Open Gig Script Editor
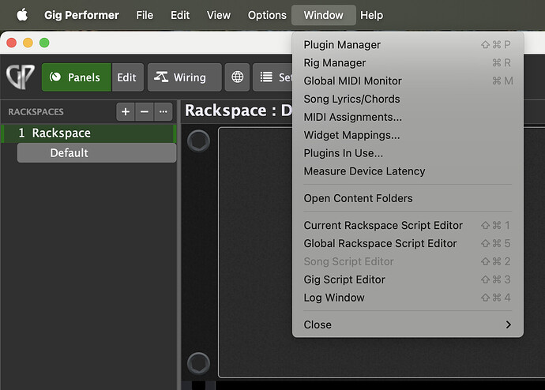Screen dimensions: 545x390 [408, 279]
